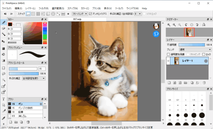This screenshot has height=129, width=213.
Task: Pick brush size 10 preset
Action: [202, 106]
